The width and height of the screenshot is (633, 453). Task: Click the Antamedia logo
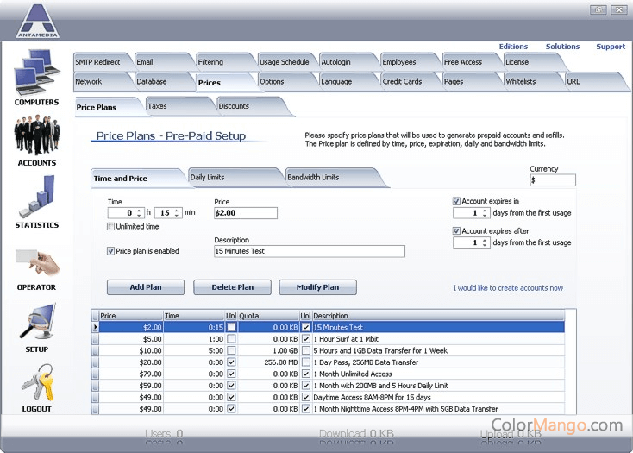[38, 21]
